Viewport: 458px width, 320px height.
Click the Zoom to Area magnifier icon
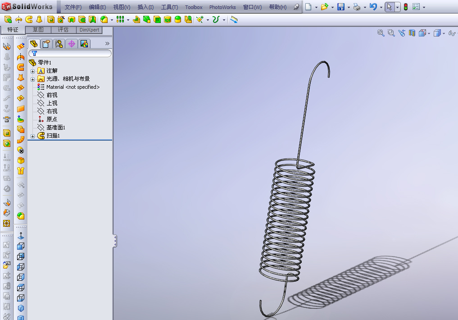point(391,33)
